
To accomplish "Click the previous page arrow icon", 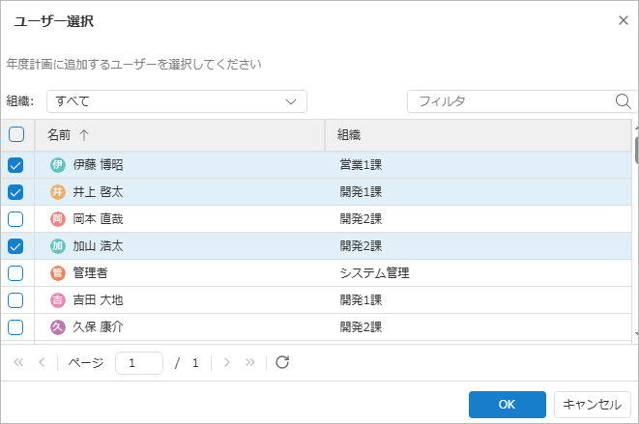I will click(x=41, y=362).
